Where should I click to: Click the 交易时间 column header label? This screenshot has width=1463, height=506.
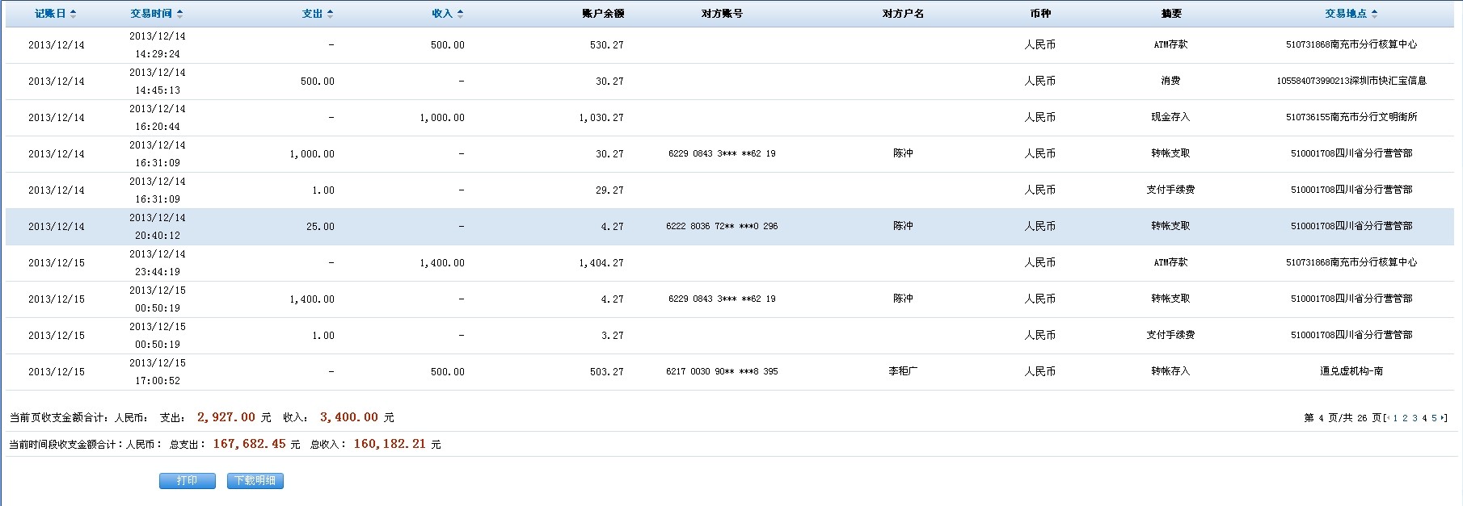[151, 14]
